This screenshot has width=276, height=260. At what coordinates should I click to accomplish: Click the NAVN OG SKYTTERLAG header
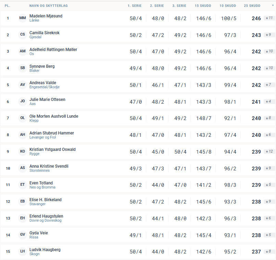coord(44,6)
